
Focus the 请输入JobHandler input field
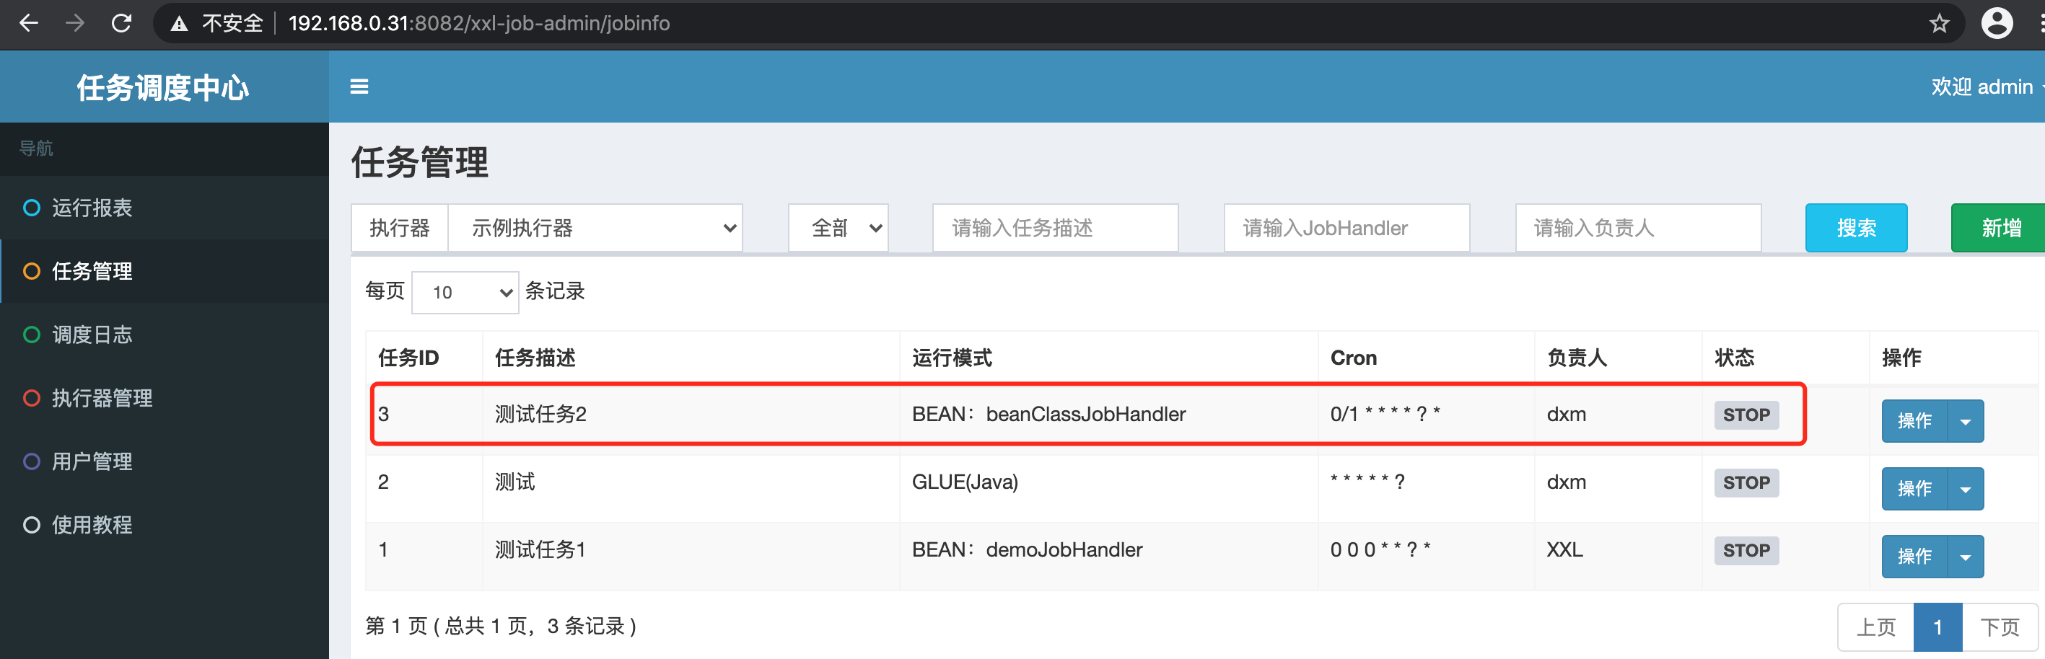tap(1346, 229)
